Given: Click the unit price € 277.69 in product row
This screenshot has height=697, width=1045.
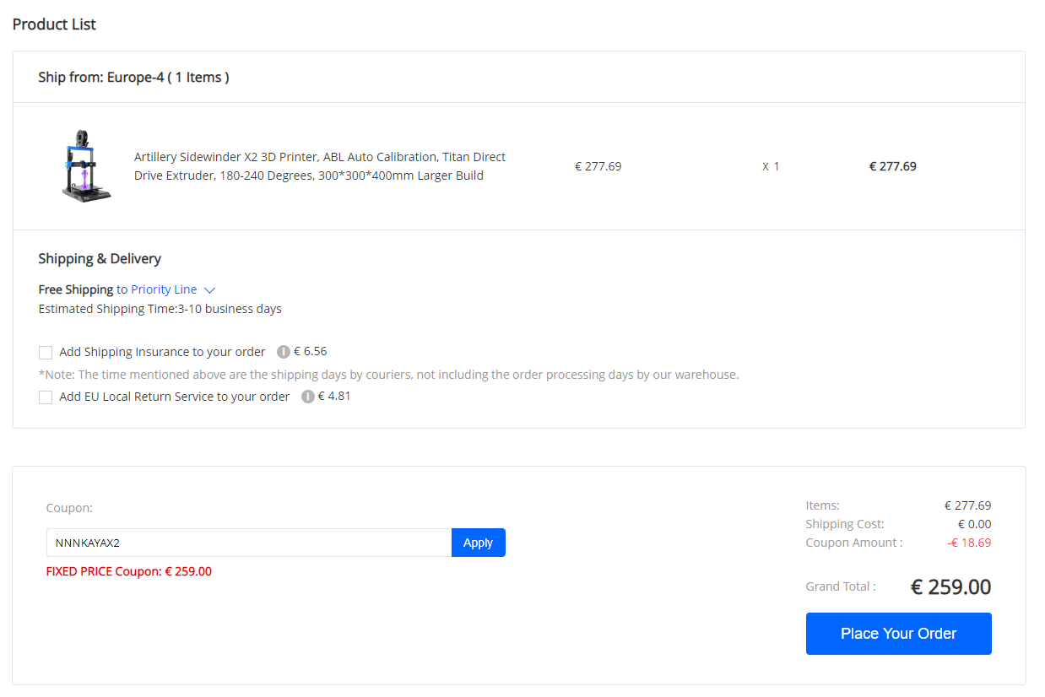Looking at the screenshot, I should (598, 166).
